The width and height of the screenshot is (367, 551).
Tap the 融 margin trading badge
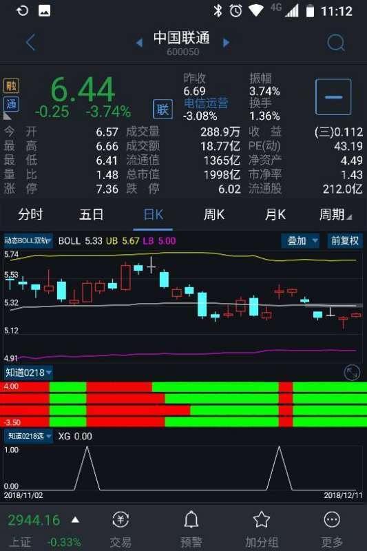11,85
